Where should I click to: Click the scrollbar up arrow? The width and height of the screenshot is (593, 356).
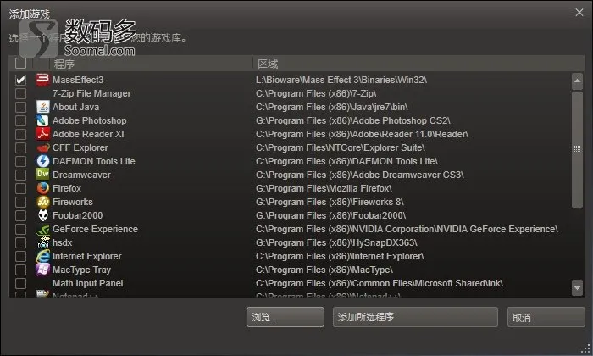[577, 81]
